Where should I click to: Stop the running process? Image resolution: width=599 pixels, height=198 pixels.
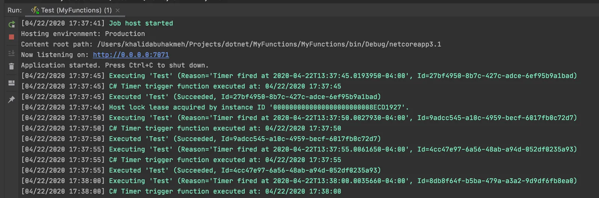[x=11, y=37]
